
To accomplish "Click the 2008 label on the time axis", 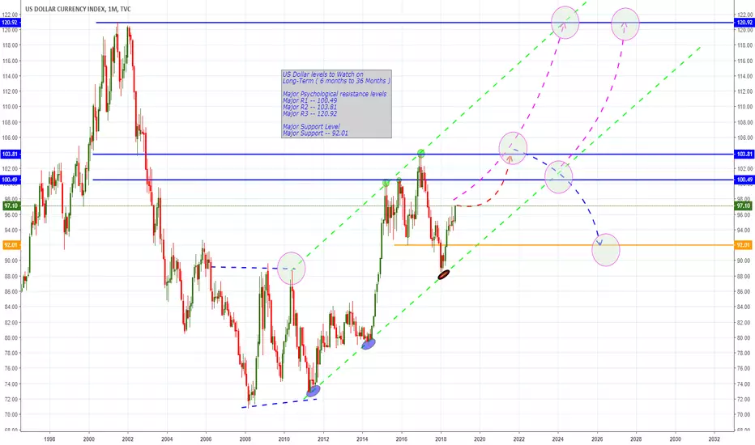I will pos(245,439).
